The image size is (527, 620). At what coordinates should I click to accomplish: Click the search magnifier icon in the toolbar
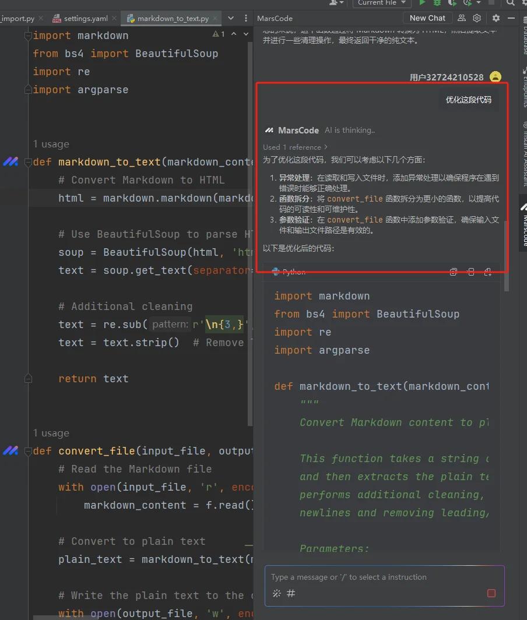click(510, 2)
